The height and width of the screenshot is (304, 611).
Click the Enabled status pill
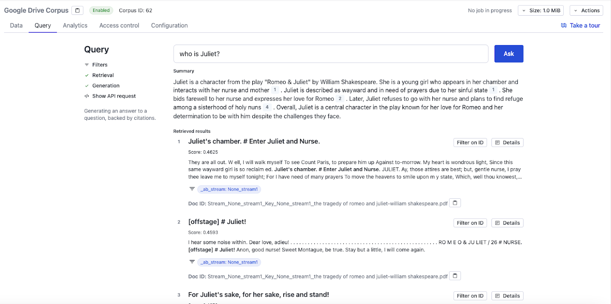coord(101,10)
